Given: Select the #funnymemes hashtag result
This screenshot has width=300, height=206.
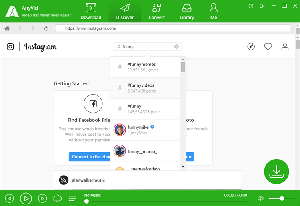Looking at the screenshot, I should pyautogui.click(x=146, y=67).
